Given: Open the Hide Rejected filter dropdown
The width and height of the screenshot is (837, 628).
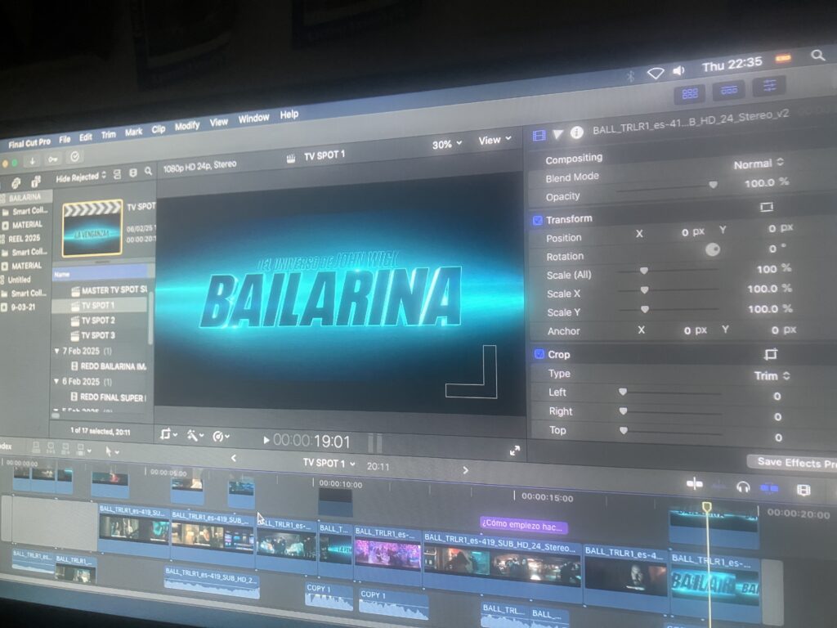Looking at the screenshot, I should tap(81, 177).
